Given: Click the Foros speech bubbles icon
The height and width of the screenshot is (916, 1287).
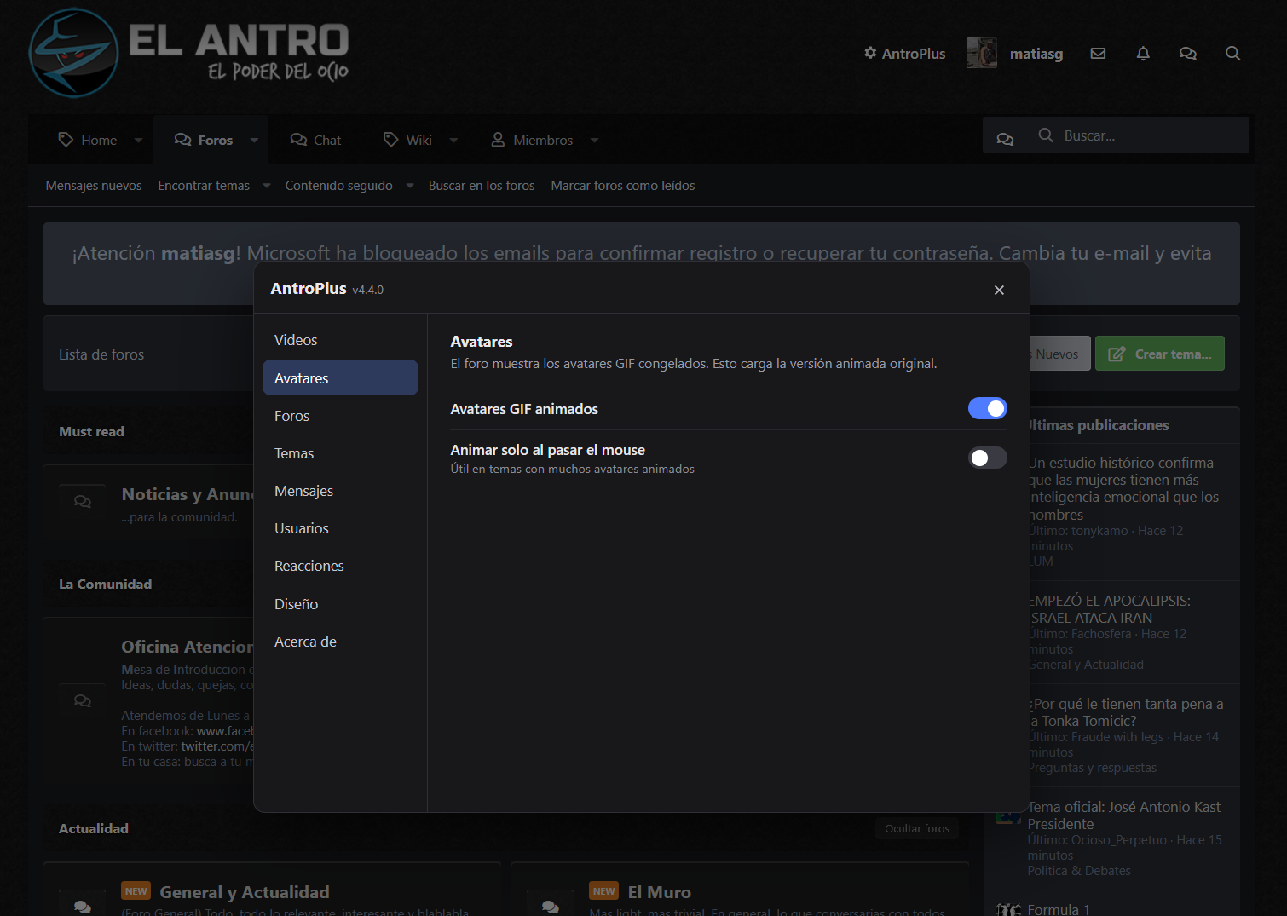Looking at the screenshot, I should coord(182,139).
